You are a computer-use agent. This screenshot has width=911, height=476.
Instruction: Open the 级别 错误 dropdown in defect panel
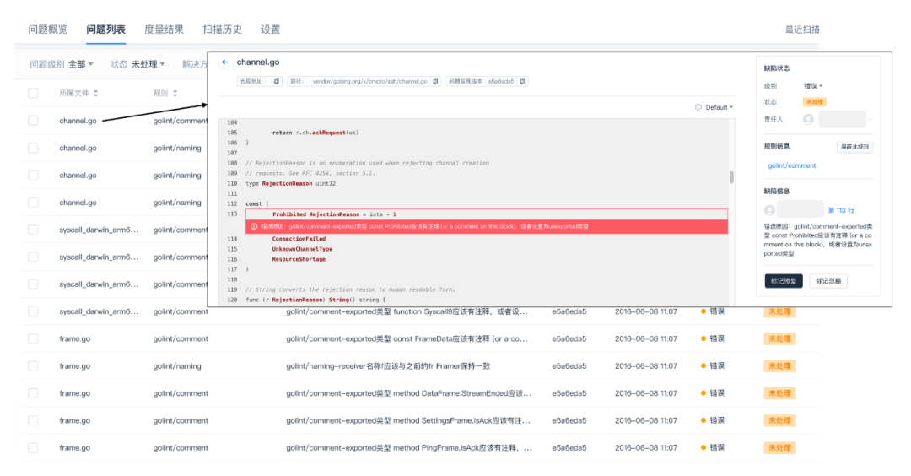pos(813,86)
